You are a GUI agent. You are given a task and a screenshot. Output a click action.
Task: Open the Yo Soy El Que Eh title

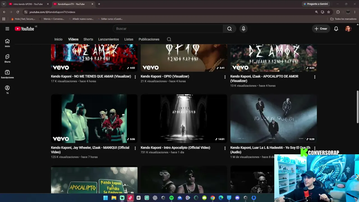(x=270, y=150)
